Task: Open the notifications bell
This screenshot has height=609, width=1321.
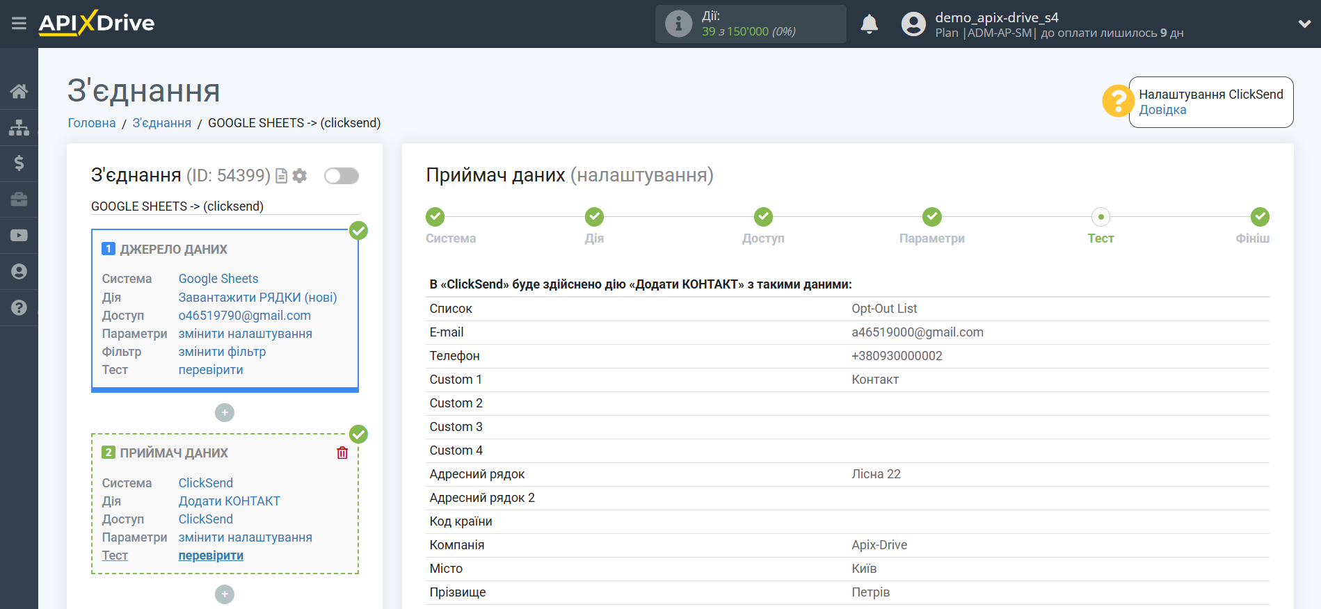Action: tap(869, 24)
